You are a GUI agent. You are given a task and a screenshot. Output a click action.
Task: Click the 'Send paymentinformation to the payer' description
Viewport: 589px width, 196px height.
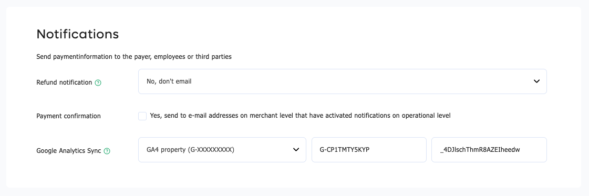(134, 57)
